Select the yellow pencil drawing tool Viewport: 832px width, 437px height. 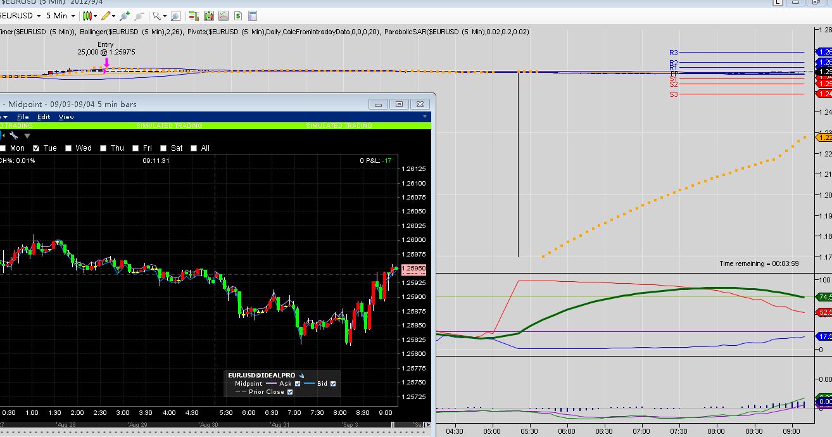tap(106, 16)
